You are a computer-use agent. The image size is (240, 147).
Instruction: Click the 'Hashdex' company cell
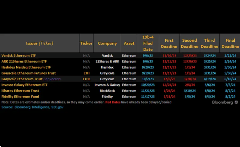tap(107, 67)
